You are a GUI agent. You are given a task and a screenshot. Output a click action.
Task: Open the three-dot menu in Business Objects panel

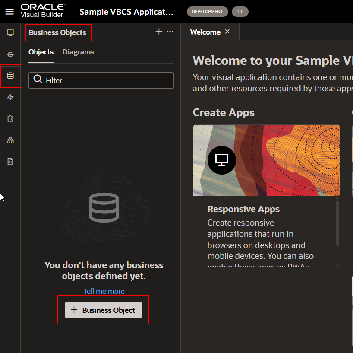click(170, 32)
